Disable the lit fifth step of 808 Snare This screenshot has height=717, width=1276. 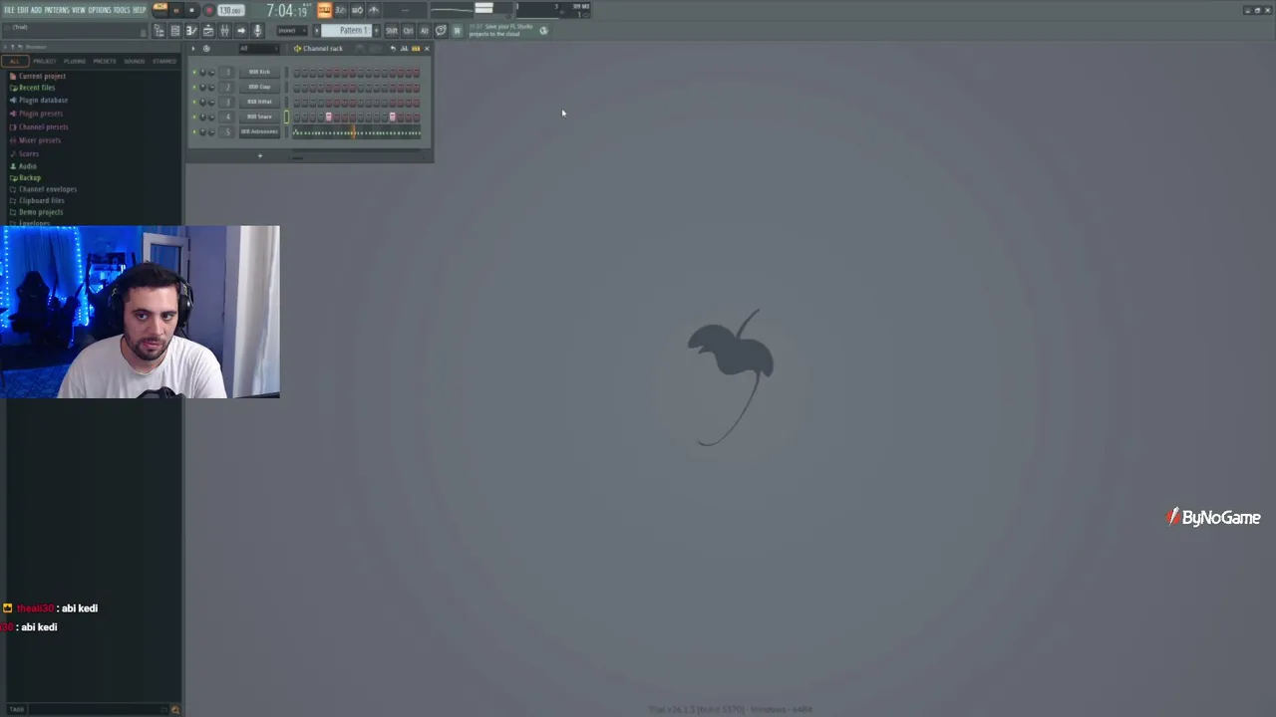point(329,117)
